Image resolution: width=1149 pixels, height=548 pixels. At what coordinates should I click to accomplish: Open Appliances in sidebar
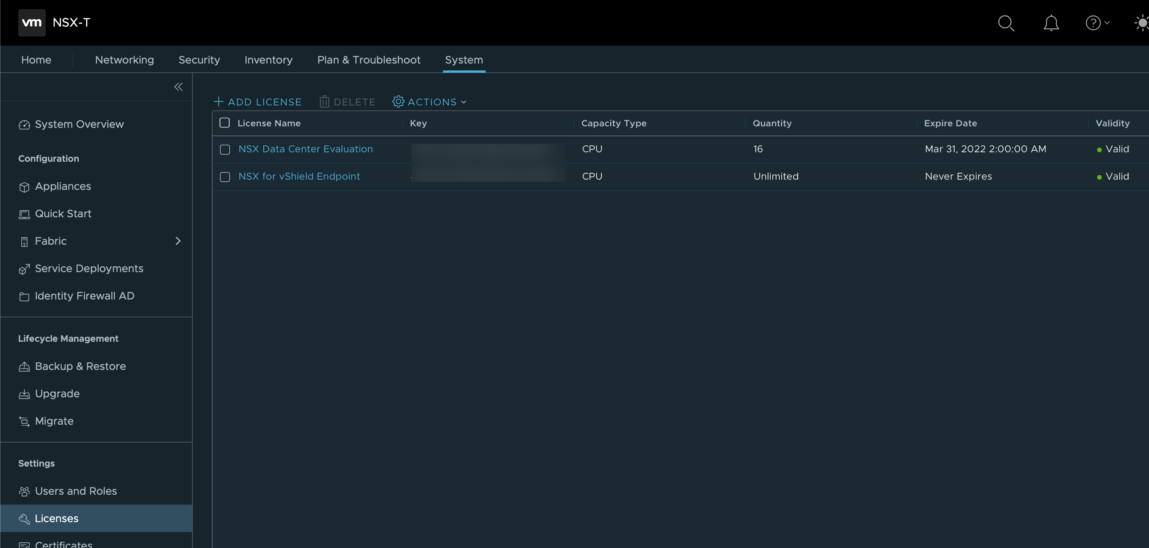(x=63, y=186)
